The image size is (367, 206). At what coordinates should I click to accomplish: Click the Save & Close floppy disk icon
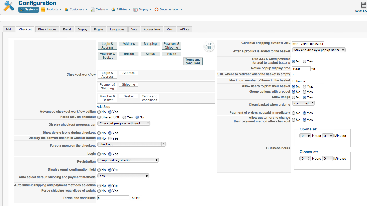tap(364, 5)
